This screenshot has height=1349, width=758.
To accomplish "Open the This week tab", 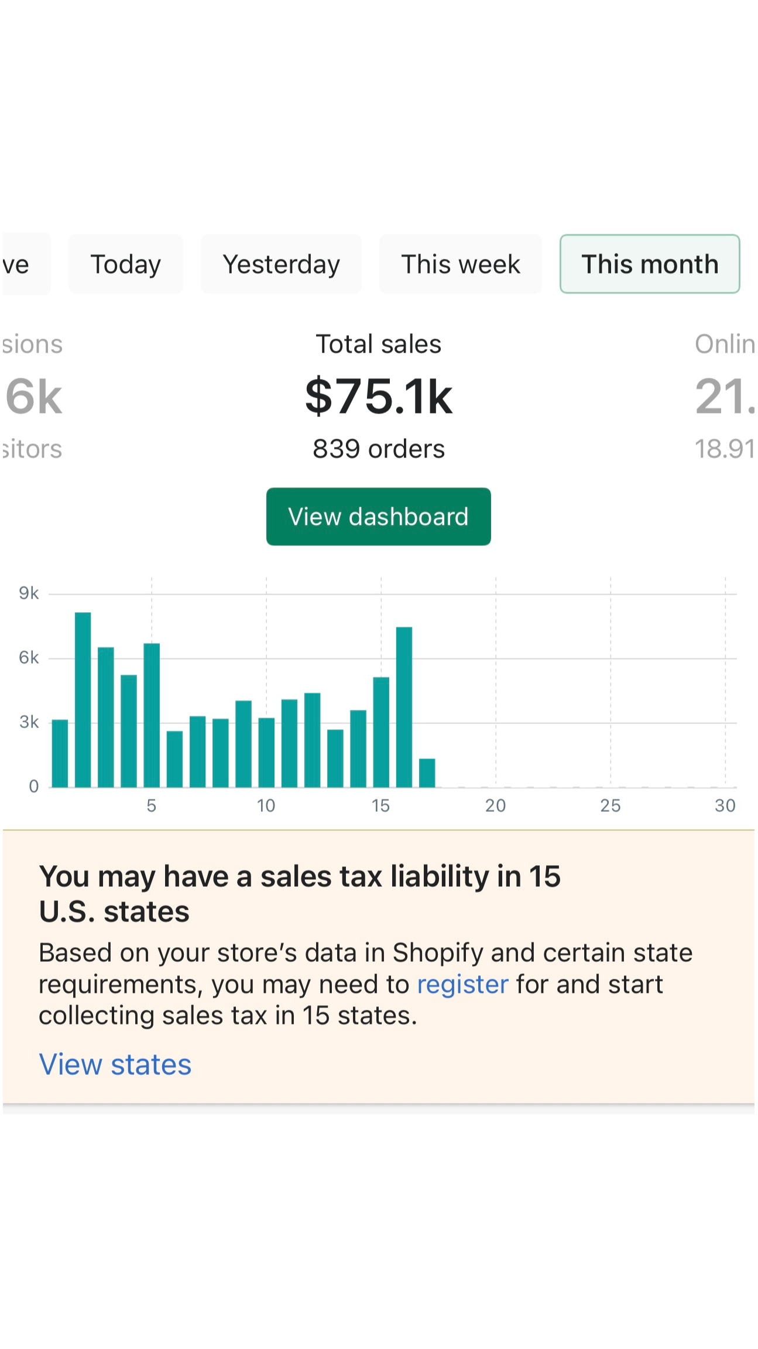I will (x=461, y=264).
